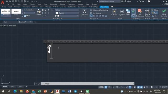Switch to the Start document tab

tap(5, 22)
